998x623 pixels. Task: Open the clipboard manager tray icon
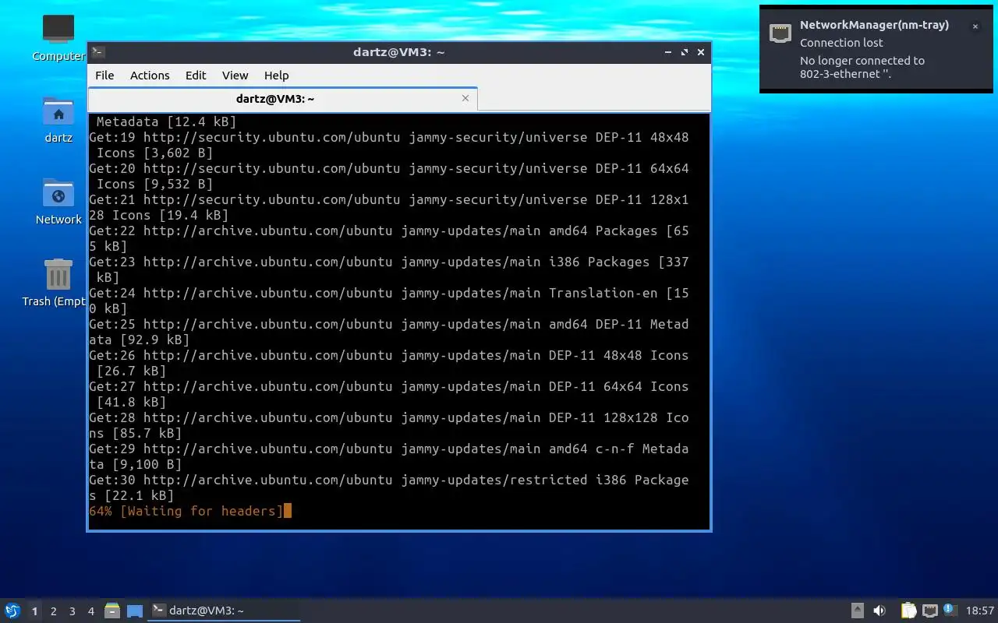pyautogui.click(x=908, y=611)
